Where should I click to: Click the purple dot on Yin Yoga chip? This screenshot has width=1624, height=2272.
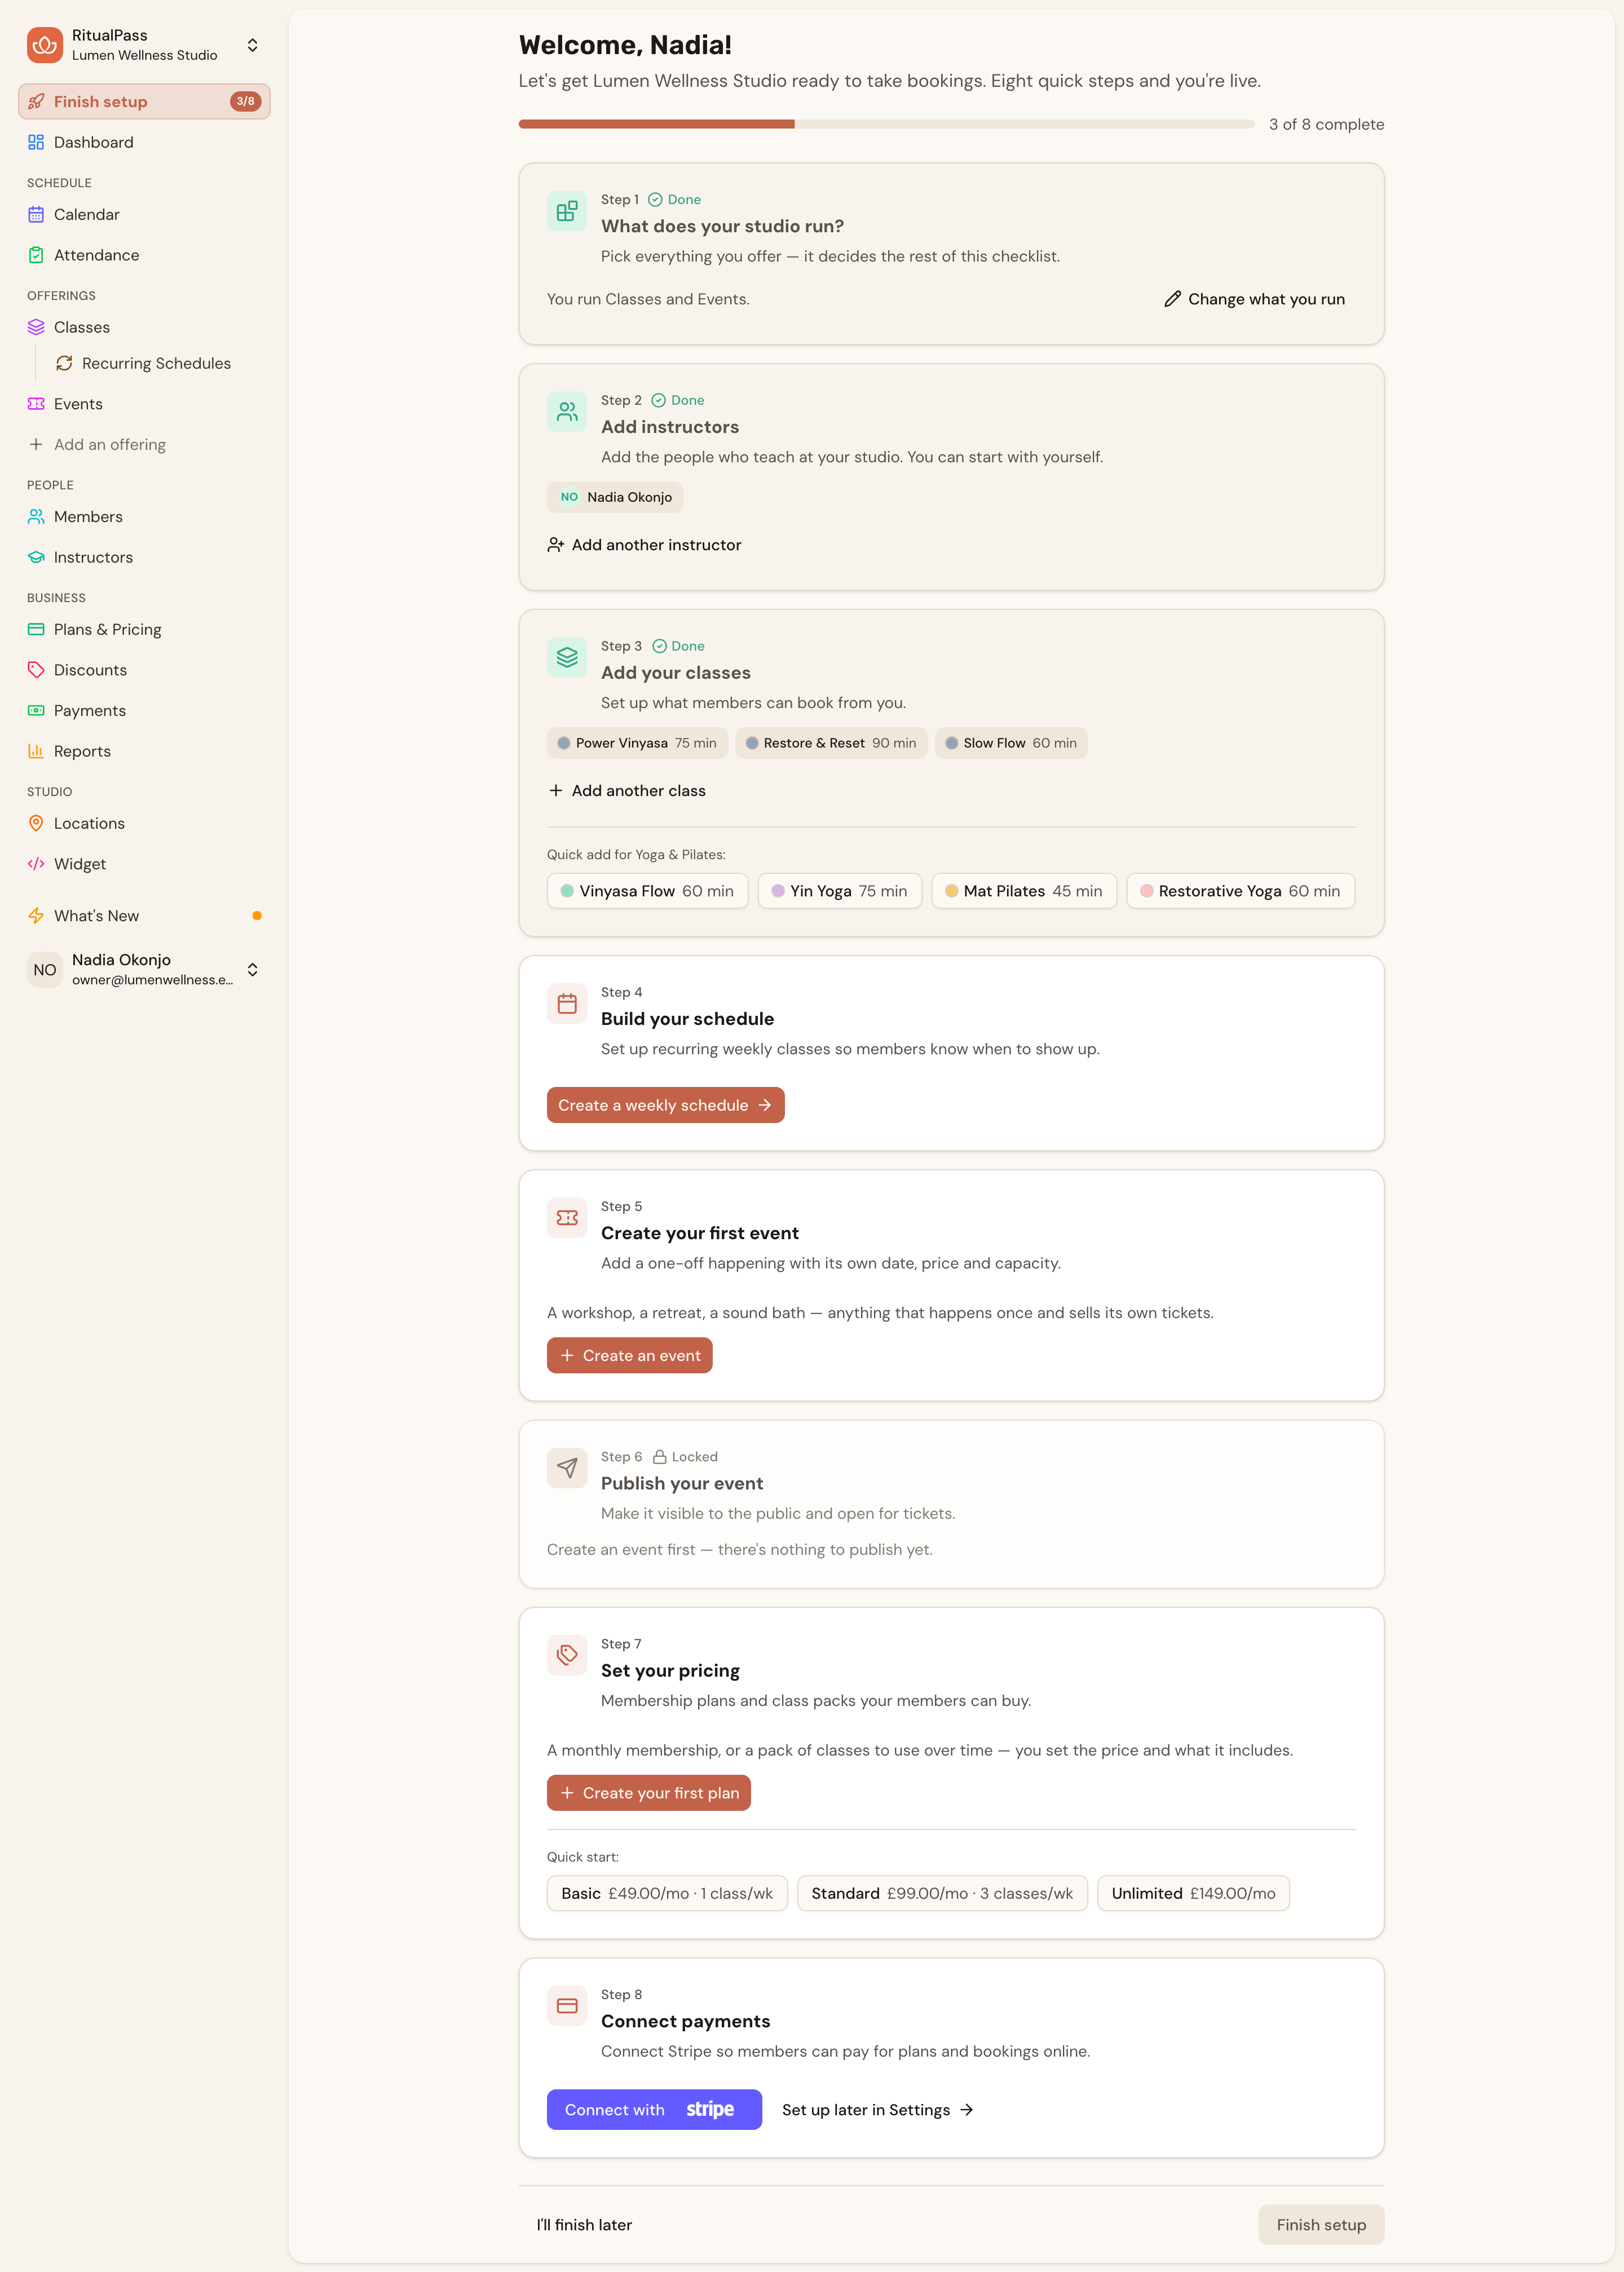778,891
